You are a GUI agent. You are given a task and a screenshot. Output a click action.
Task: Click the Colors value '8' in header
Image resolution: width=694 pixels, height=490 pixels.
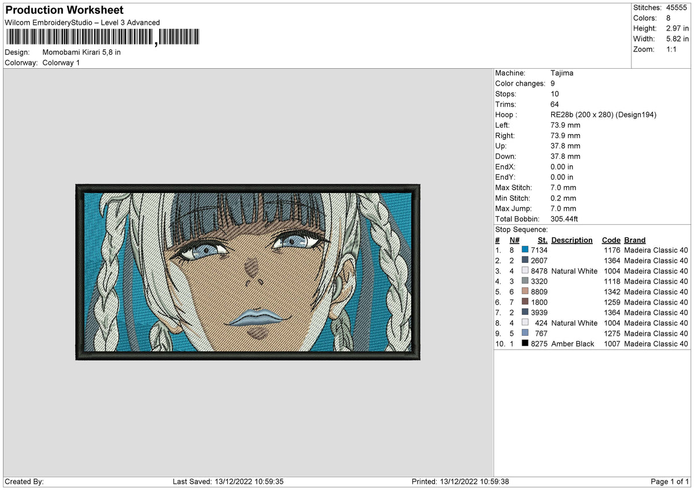669,18
